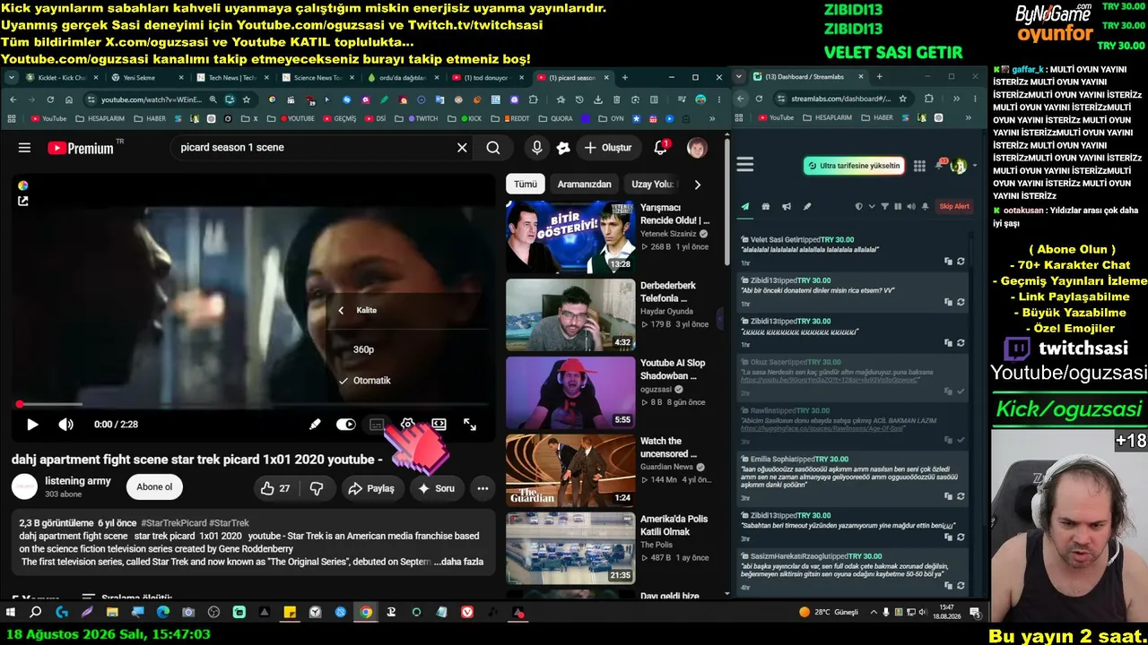Enter fullscreen video mode
This screenshot has height=645, width=1148.
coord(470,425)
